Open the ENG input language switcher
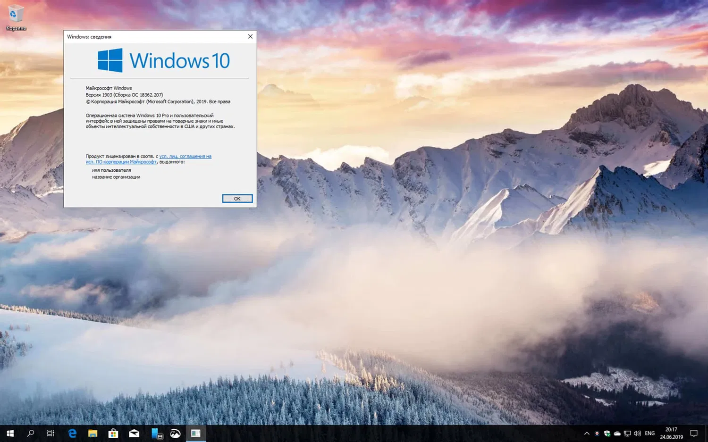708x442 pixels. [x=649, y=433]
